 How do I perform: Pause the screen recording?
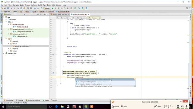click(x=115, y=106)
